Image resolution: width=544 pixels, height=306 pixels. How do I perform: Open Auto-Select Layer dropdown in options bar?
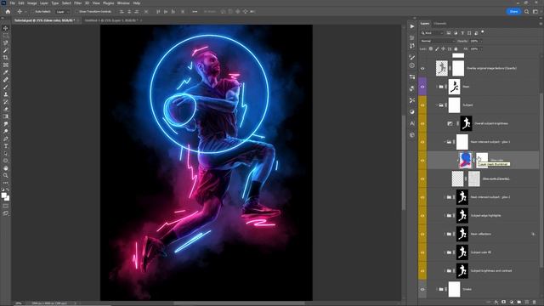[62, 11]
